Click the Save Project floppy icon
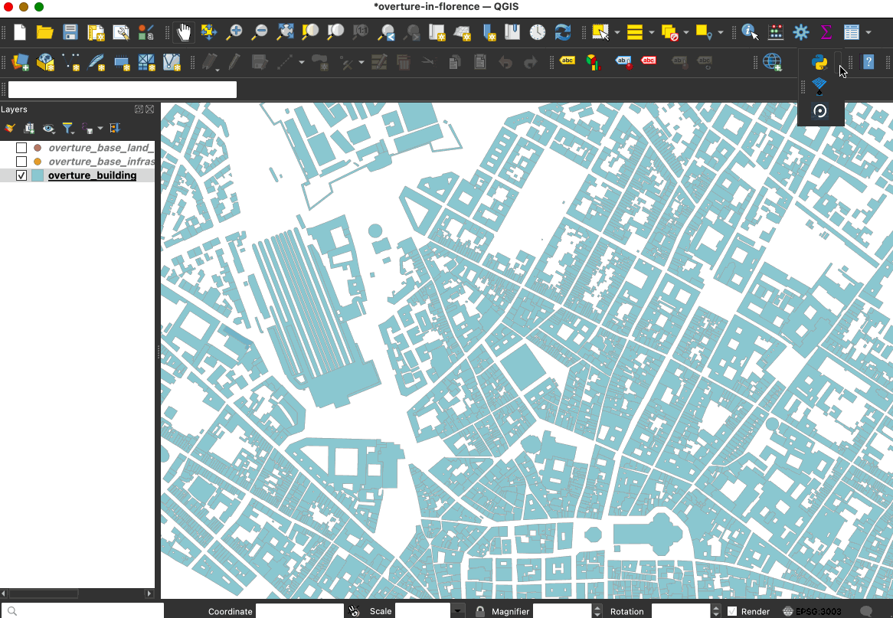 click(x=70, y=32)
